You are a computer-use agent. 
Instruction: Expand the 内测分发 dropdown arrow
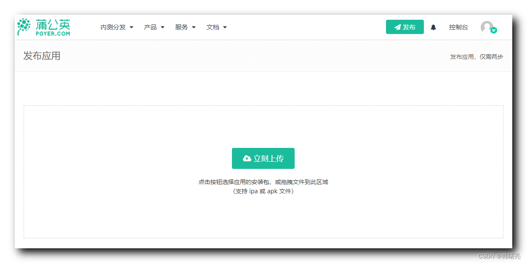[131, 27]
